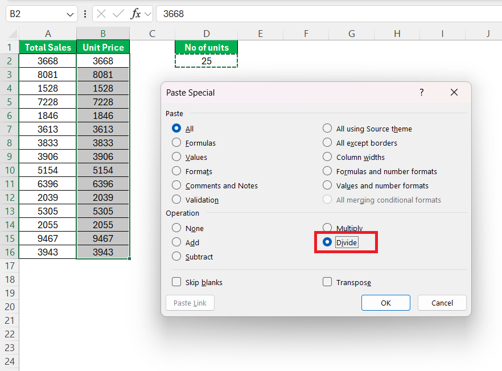Enable the Skip blanks checkbox

176,282
